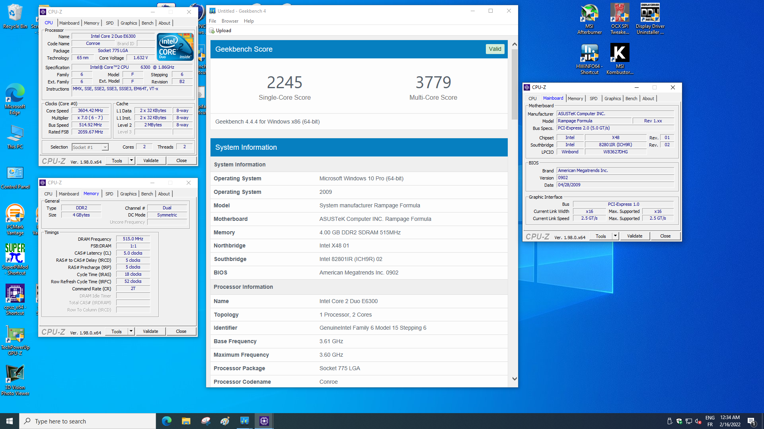Open the Help menu in Geekbench
The height and width of the screenshot is (429, 764).
coord(249,21)
